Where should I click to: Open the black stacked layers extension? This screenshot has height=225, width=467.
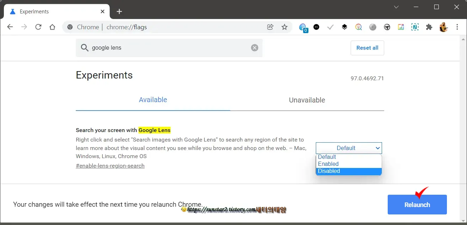point(344,27)
